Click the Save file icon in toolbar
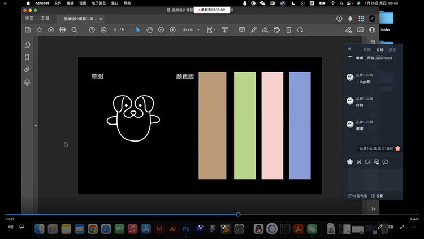The width and height of the screenshot is (424, 239). [x=28, y=29]
